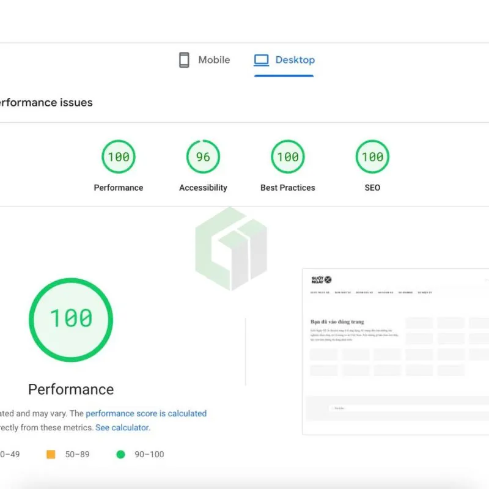Click the Performance label under the big gauge
This screenshot has height=489, width=489.
pos(70,389)
